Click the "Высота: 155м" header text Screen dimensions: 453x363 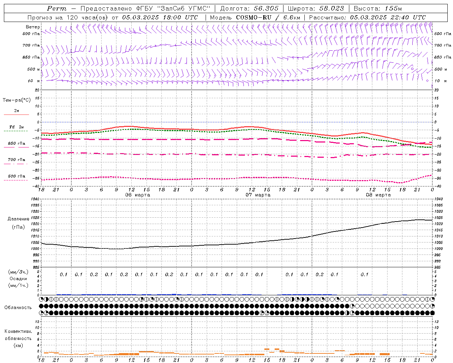(x=378, y=9)
